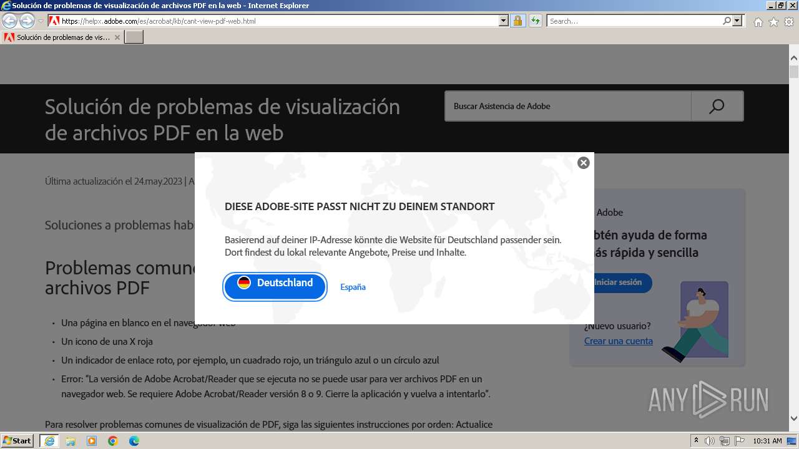Launch Chrome from taskbar
The image size is (799, 449).
(113, 441)
